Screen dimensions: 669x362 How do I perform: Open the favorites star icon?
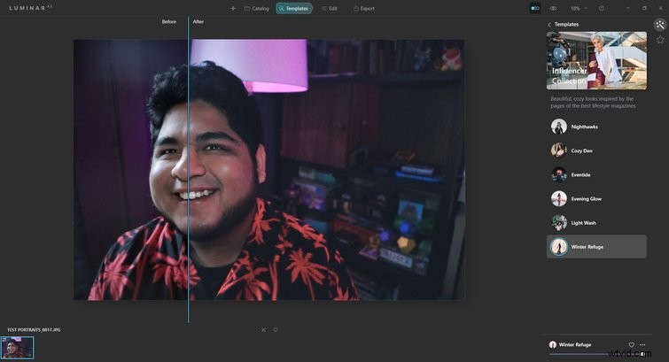click(x=660, y=40)
